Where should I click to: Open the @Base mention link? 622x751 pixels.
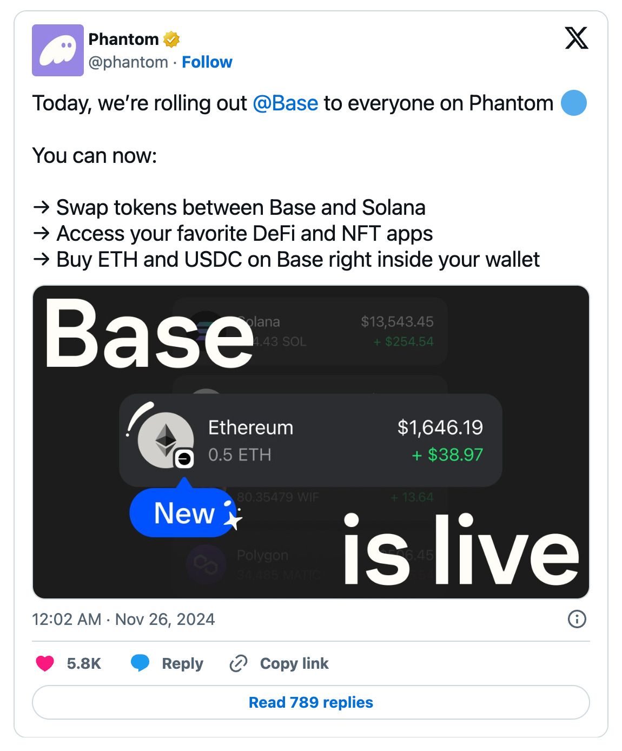[285, 103]
